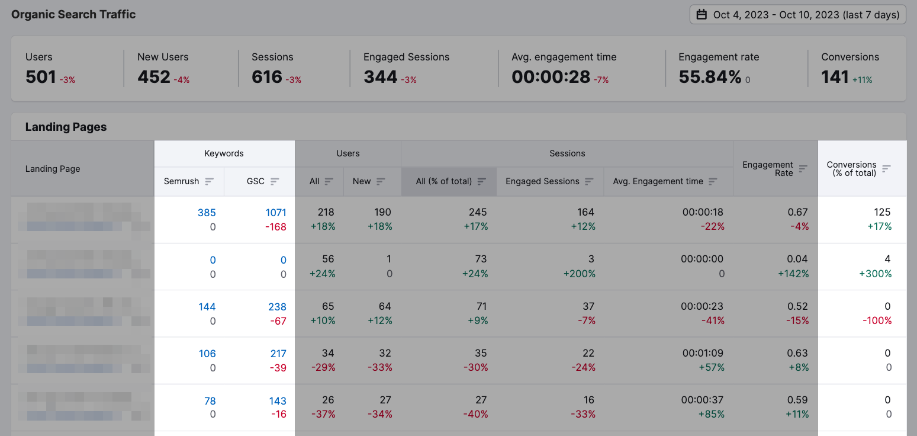Click the Landing Pages section title
The image size is (917, 436).
tap(66, 127)
